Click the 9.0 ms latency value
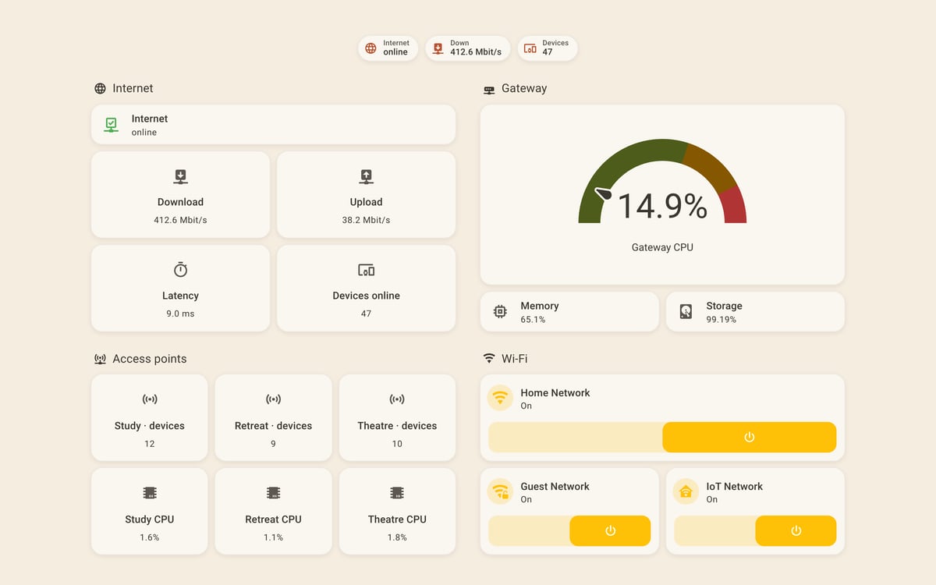The image size is (936, 585). pyautogui.click(x=180, y=314)
